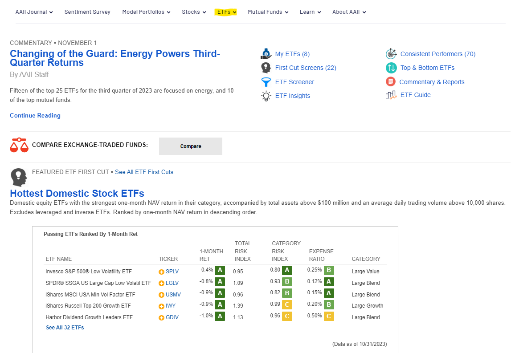Screen dimensions: 511x353
Task: Click the Category Risk A grade badge for SPLV
Action: coord(287,270)
